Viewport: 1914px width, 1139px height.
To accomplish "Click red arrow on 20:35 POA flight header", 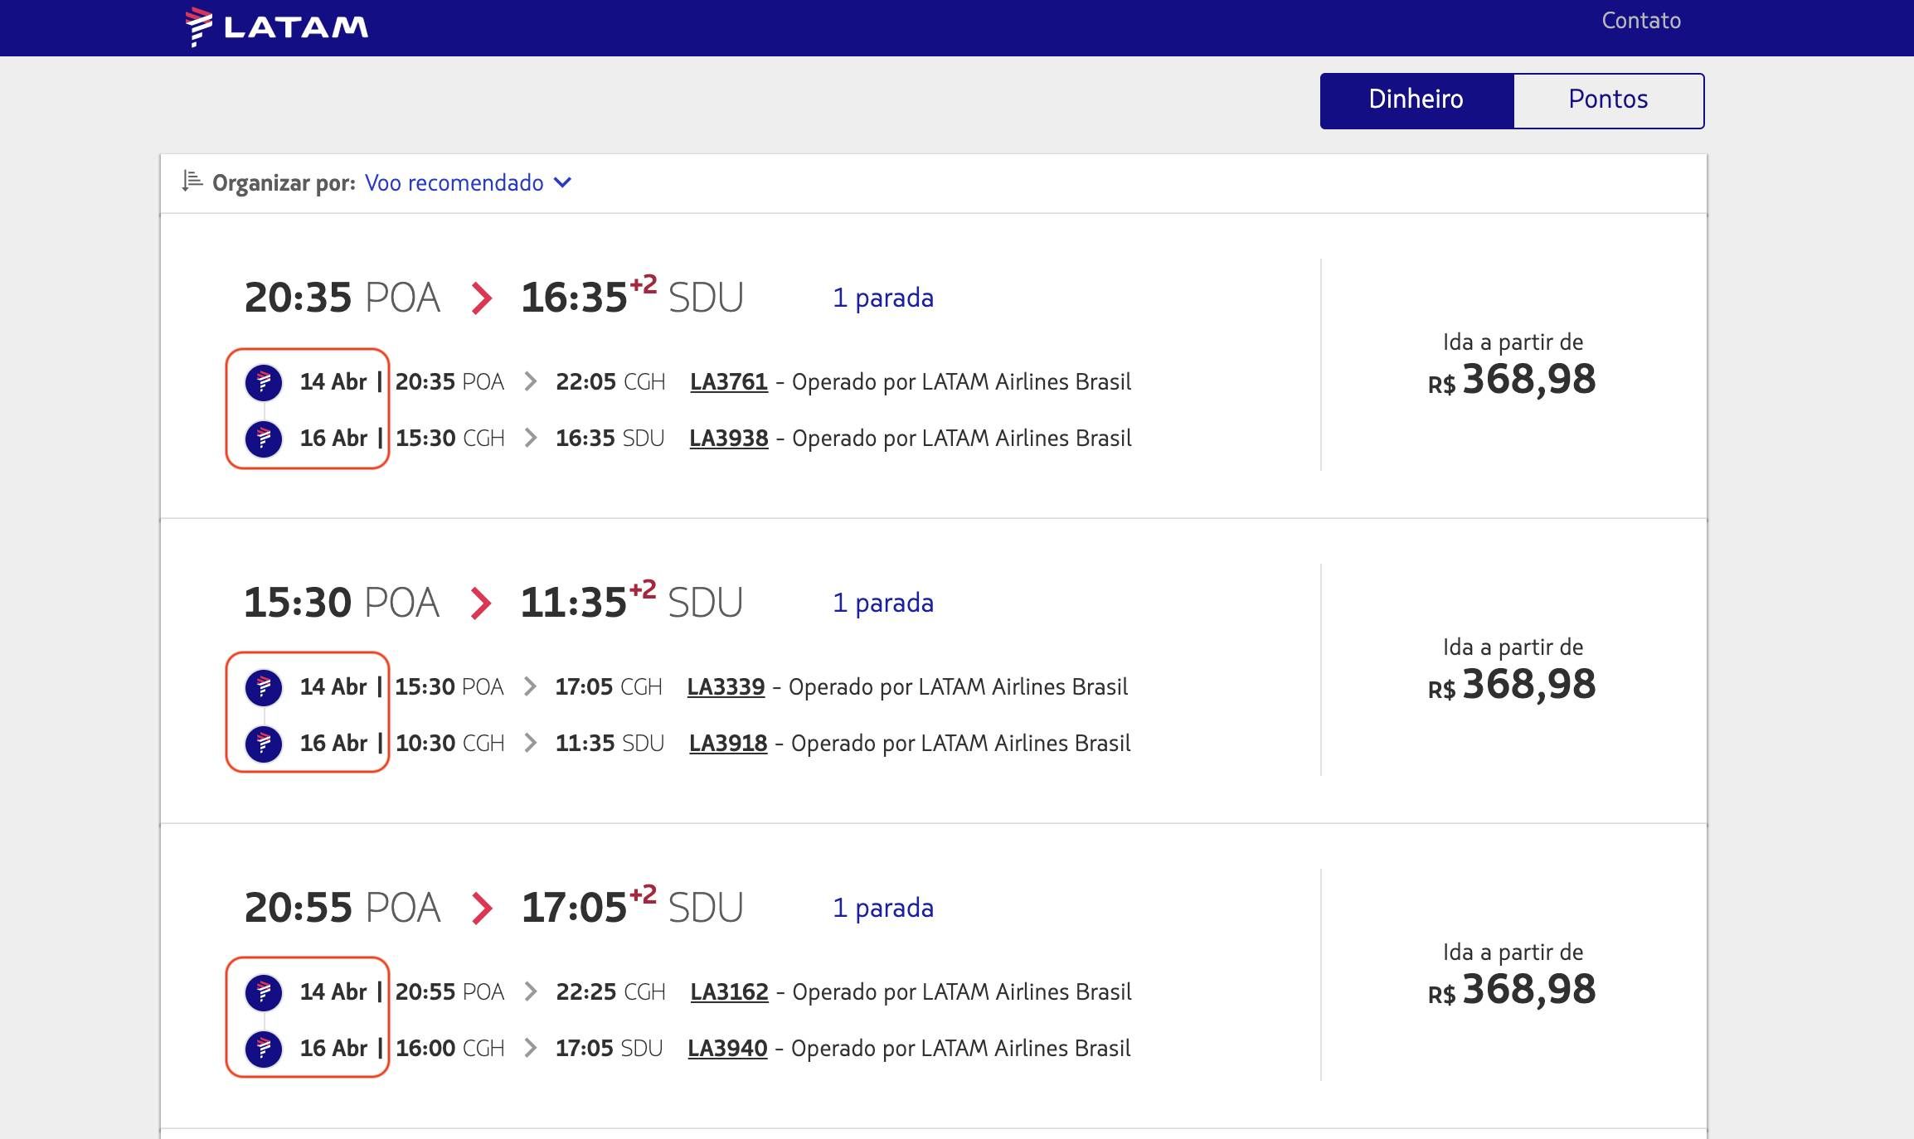I will pyautogui.click(x=482, y=298).
